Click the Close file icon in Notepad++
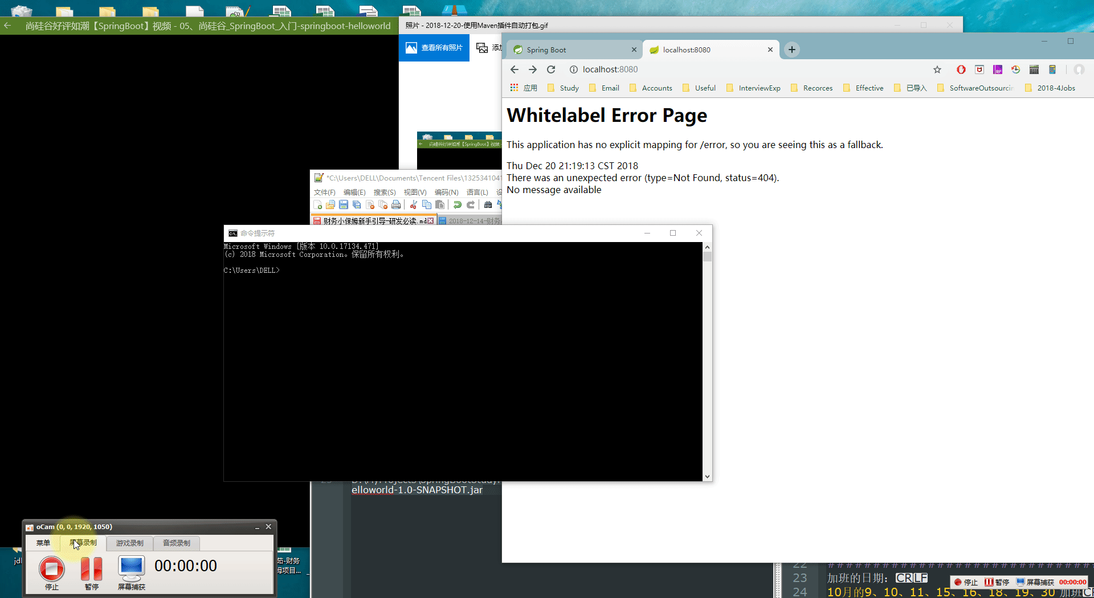Viewport: 1094px width, 598px height. click(370, 205)
